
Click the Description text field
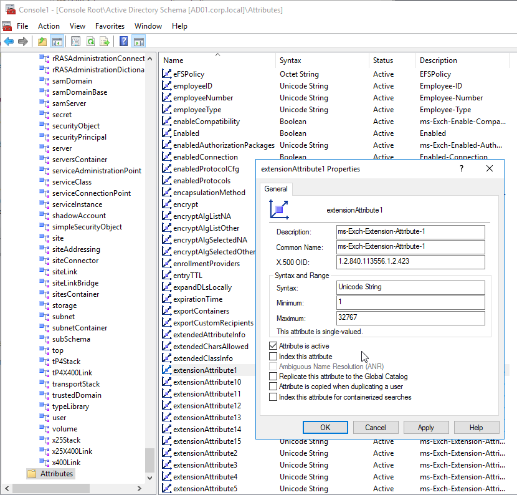tap(410, 232)
